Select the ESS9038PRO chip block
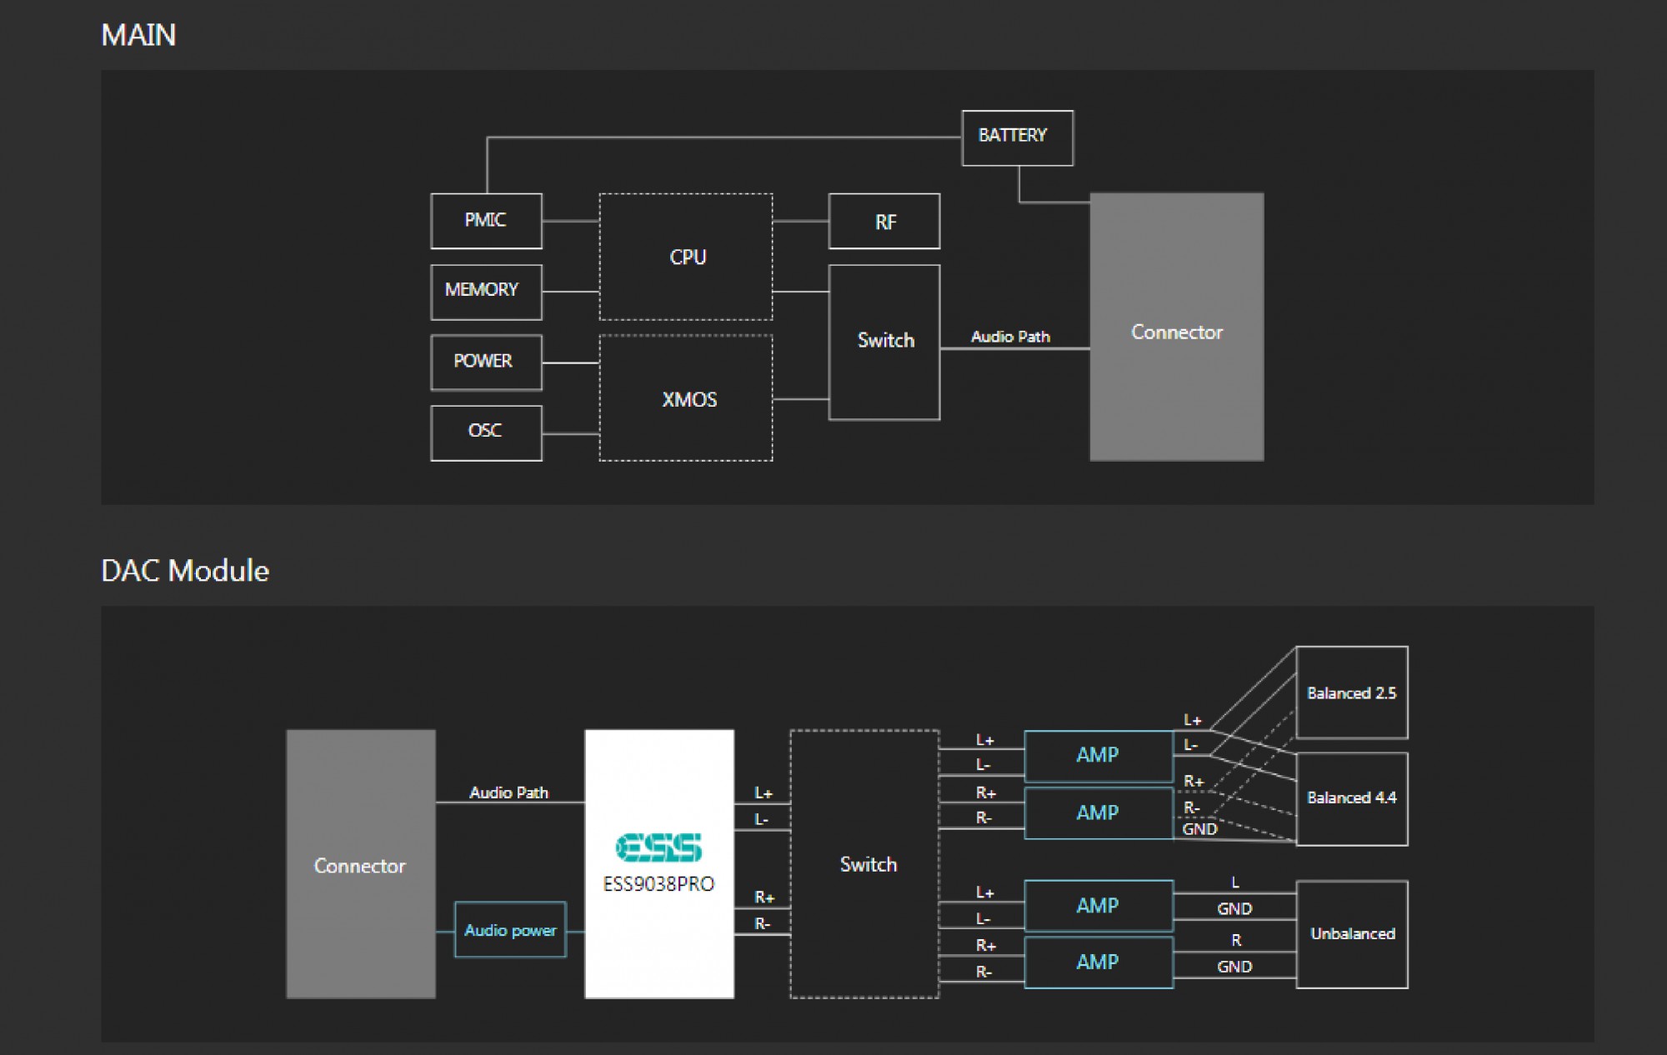The width and height of the screenshot is (1667, 1055). [658, 917]
